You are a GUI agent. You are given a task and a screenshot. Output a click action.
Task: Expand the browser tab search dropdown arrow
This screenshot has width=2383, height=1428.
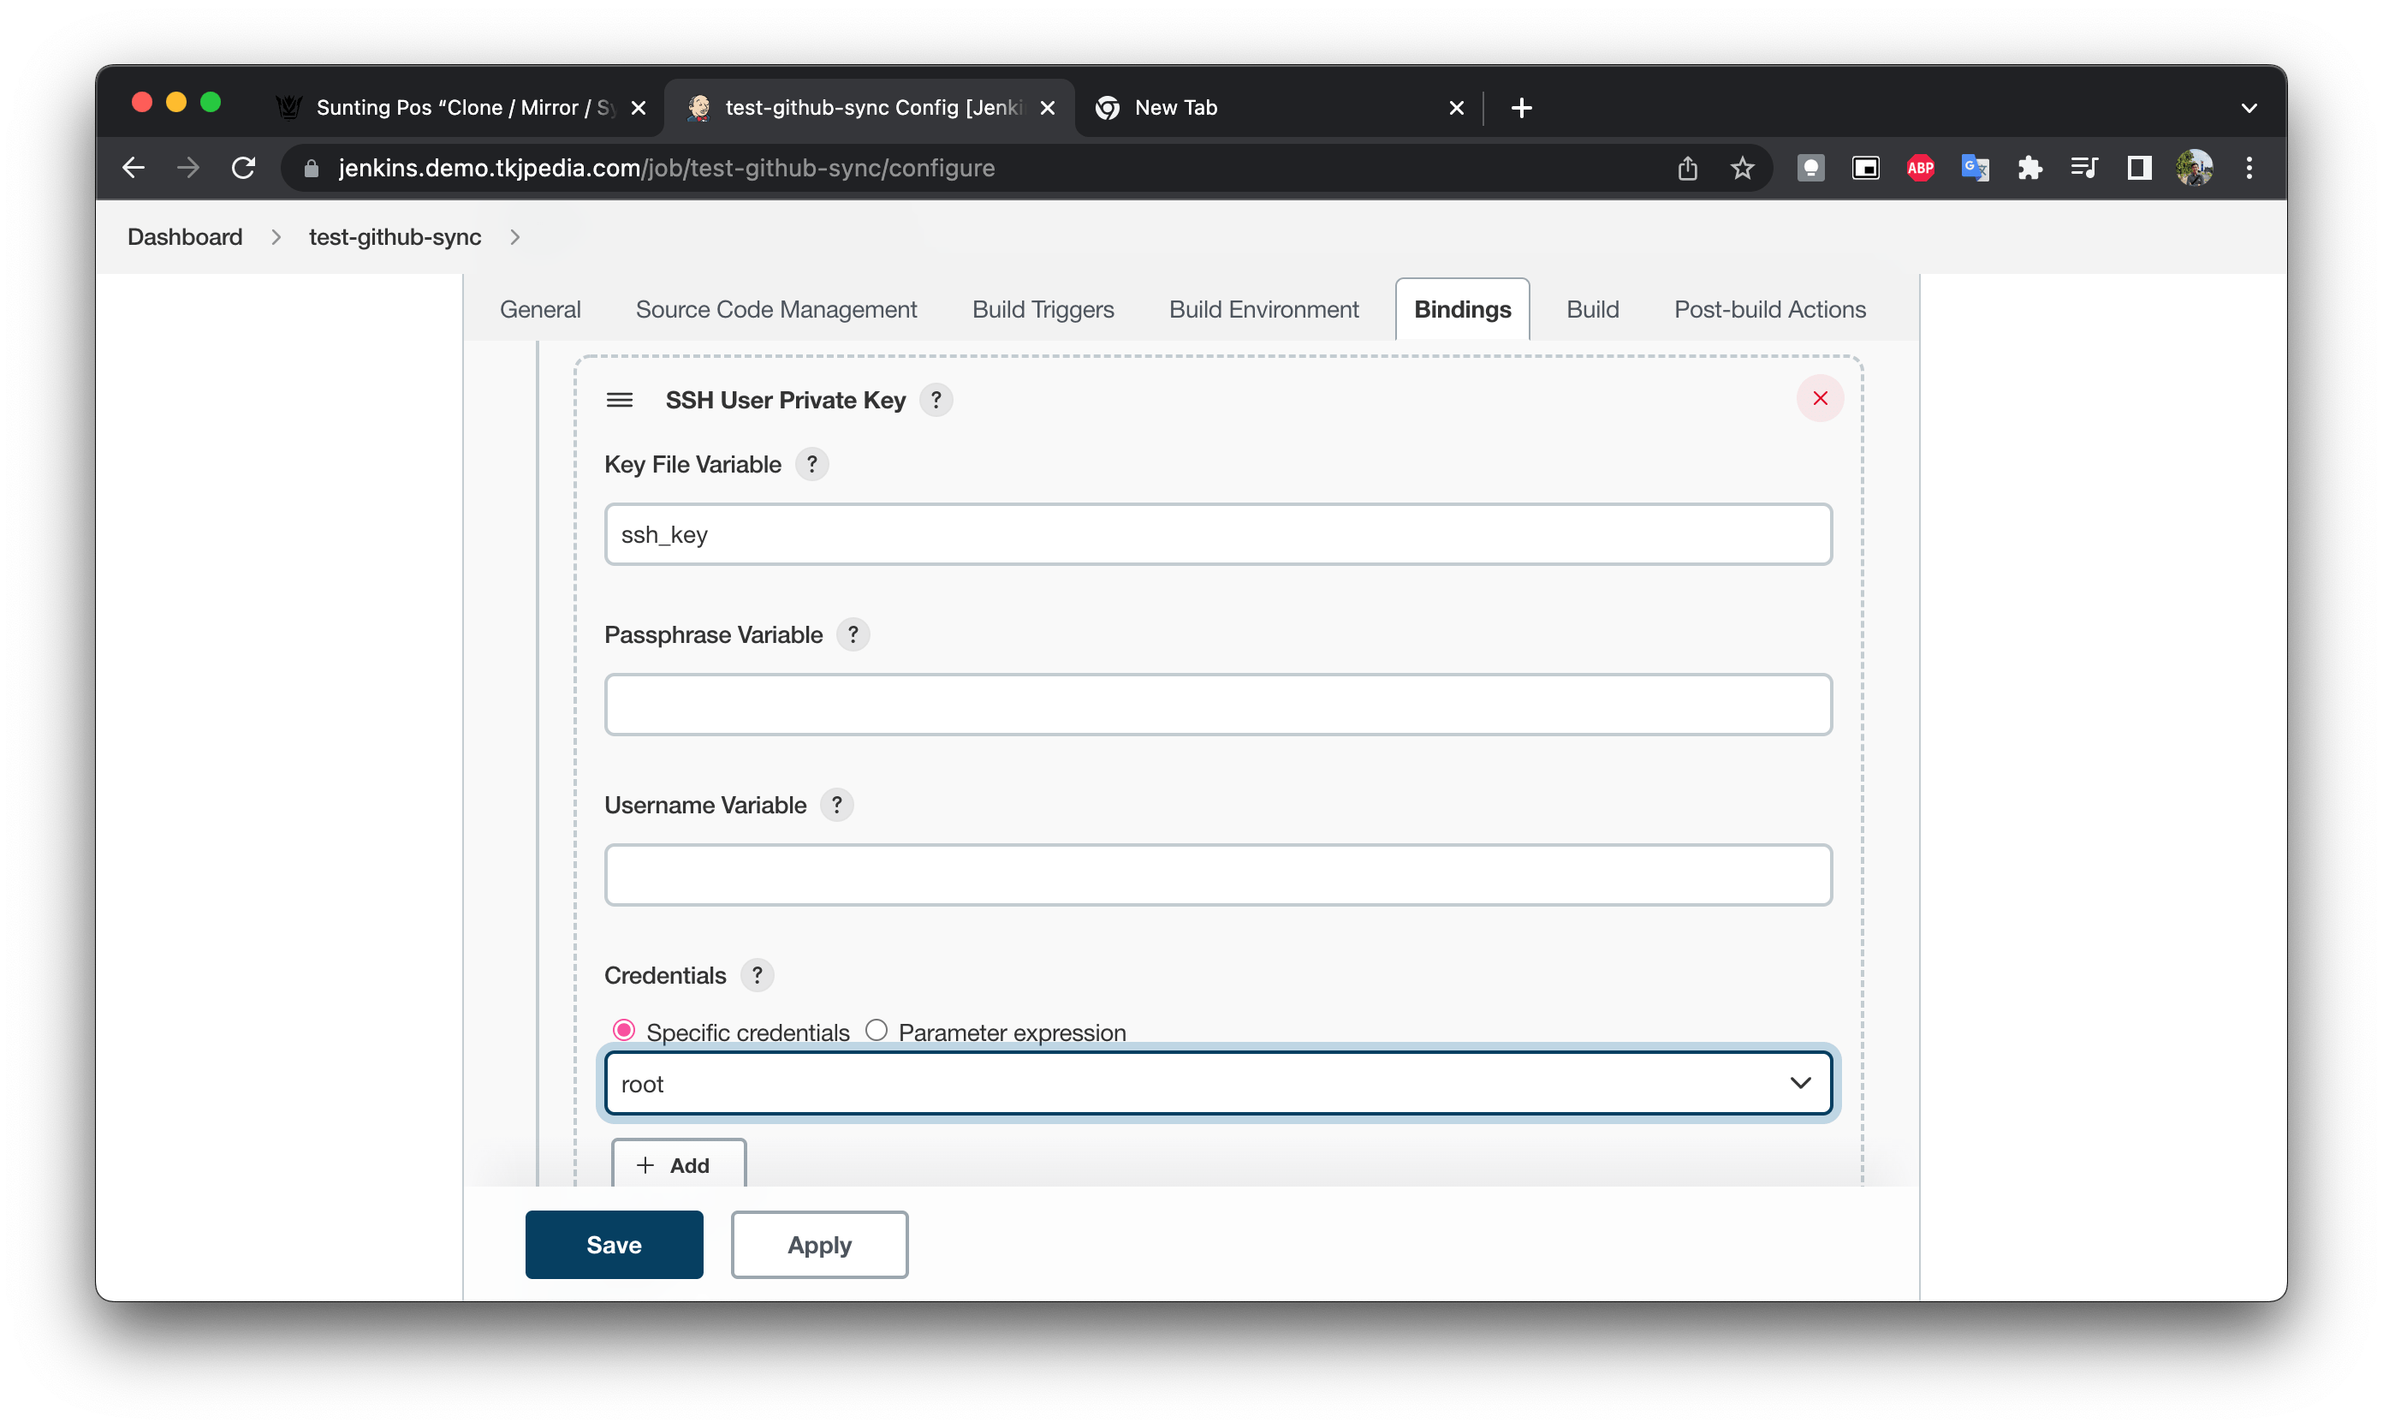pos(2249,108)
